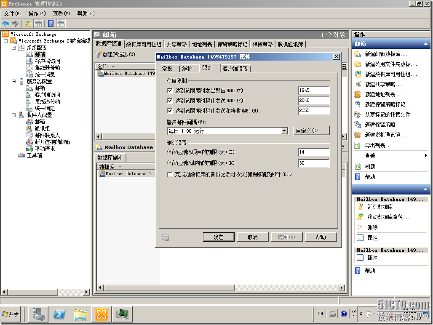433x325 pixels.
Task: Open the 警告邮件间隔 dropdown
Action: [284, 131]
